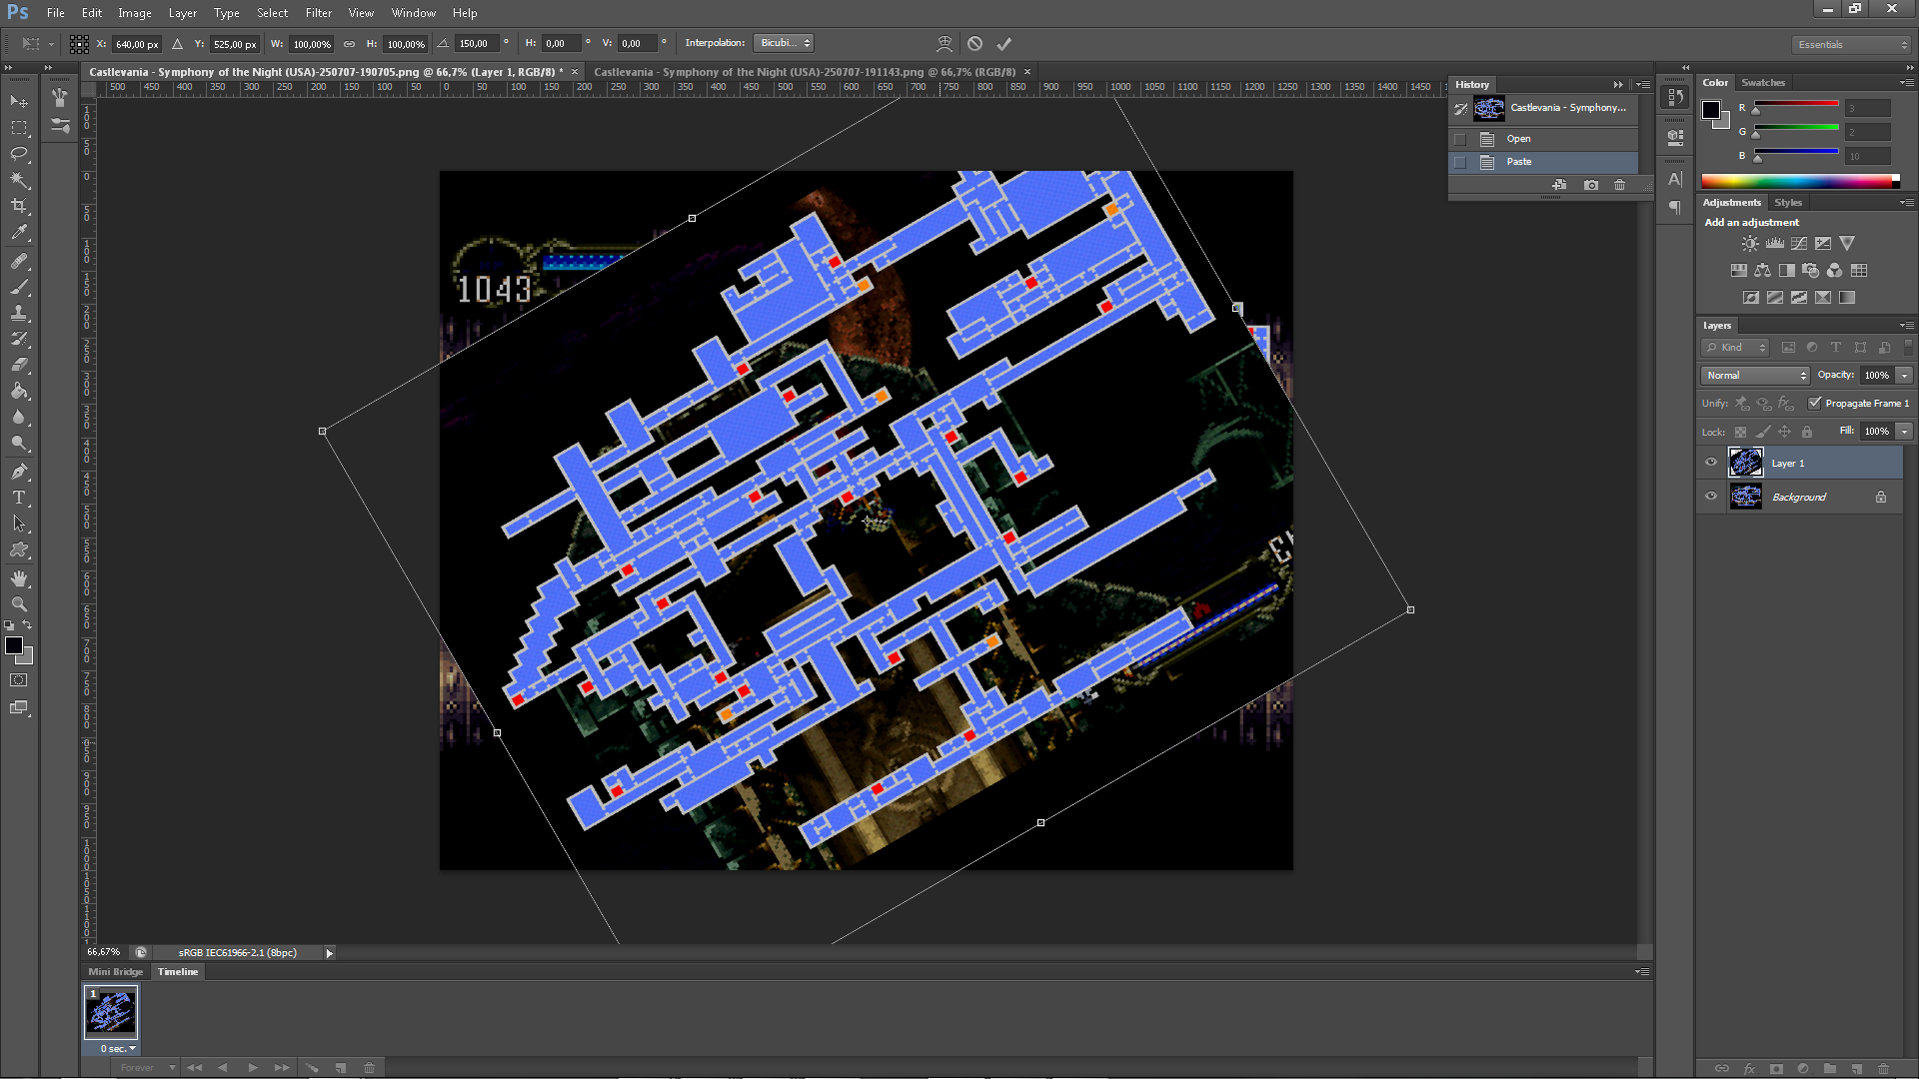Open Character panel icon
Screen dimensions: 1919x1079
pyautogui.click(x=1675, y=179)
